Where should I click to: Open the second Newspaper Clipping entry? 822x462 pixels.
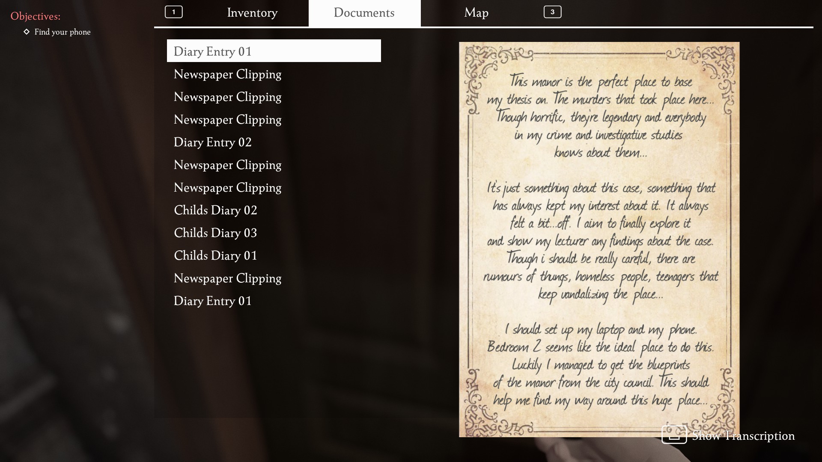click(x=227, y=97)
